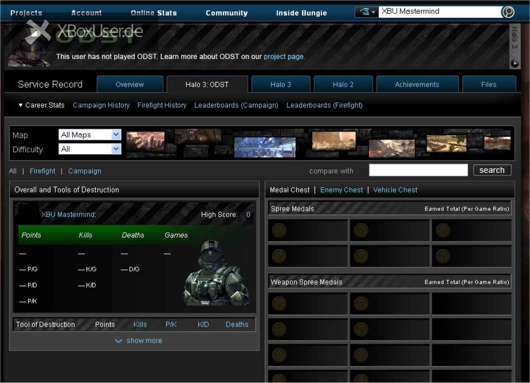Open the Inside Bungie menu
Viewport: 530px width, 383px height.
coord(301,13)
